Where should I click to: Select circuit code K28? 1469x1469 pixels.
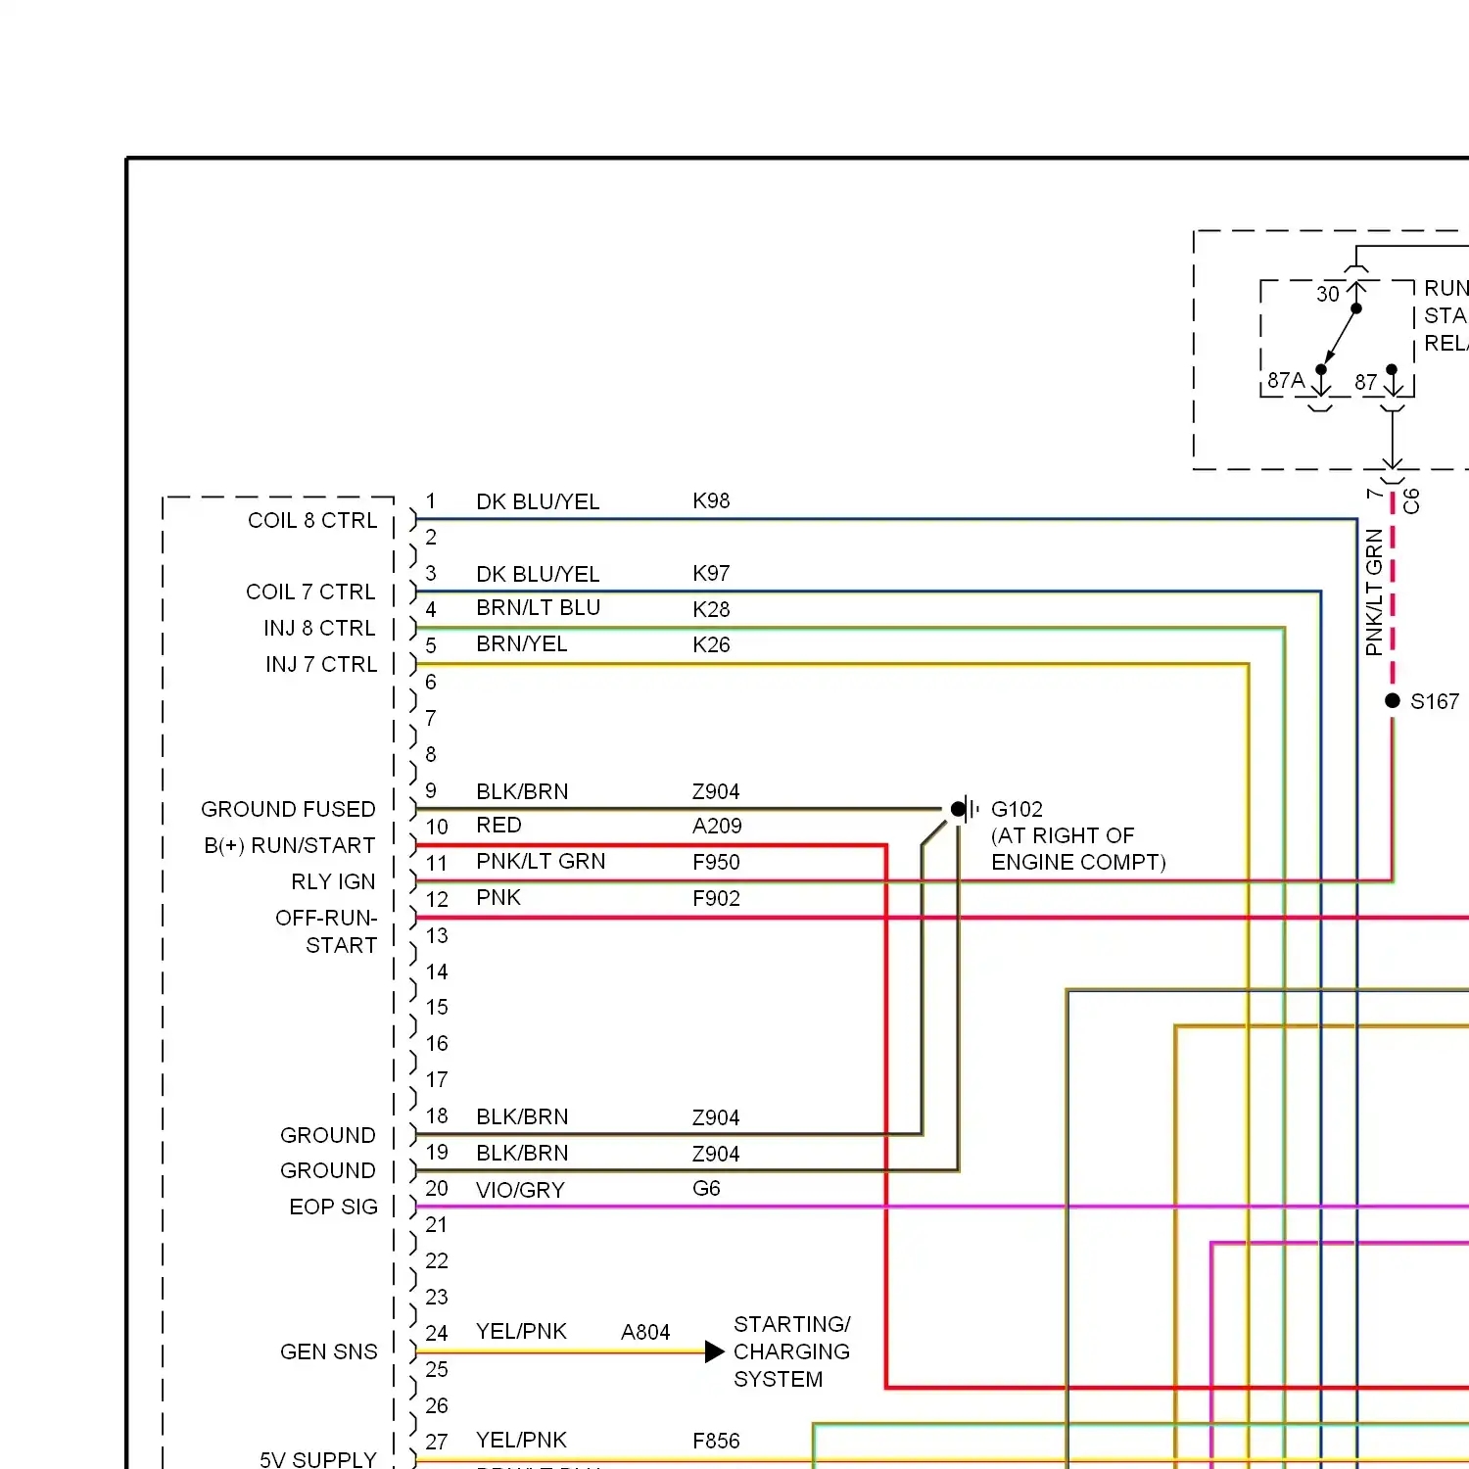pyautogui.click(x=711, y=609)
